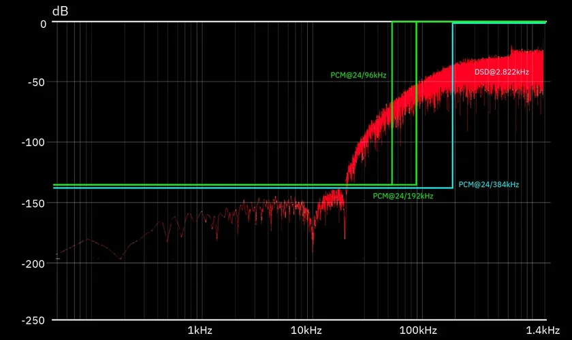Click the PCM@24/96kHz label
Image resolution: width=572 pixels, height=340 pixels.
point(358,75)
